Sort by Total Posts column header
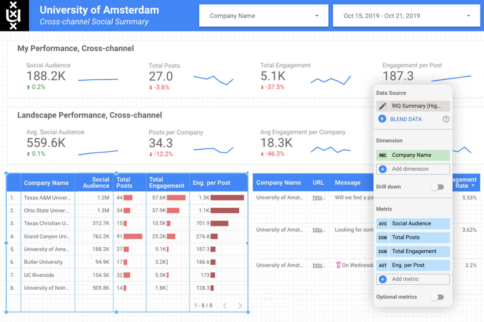The image size is (484, 322). tap(124, 183)
